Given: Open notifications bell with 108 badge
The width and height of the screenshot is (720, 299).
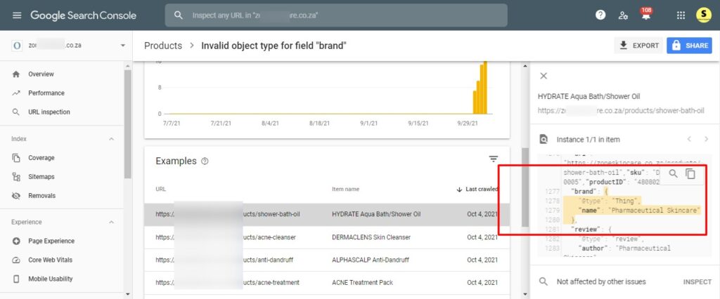Looking at the screenshot, I should (x=646, y=14).
